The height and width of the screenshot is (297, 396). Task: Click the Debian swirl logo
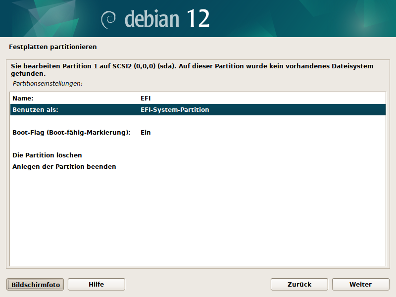tap(109, 19)
